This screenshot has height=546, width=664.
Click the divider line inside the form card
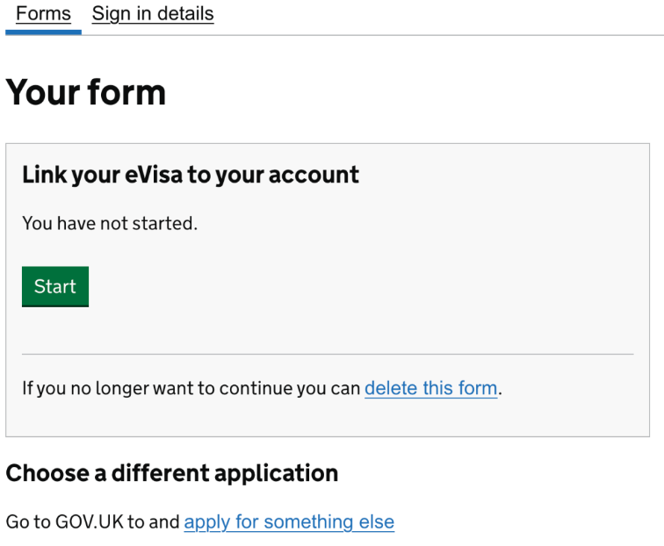coord(328,355)
